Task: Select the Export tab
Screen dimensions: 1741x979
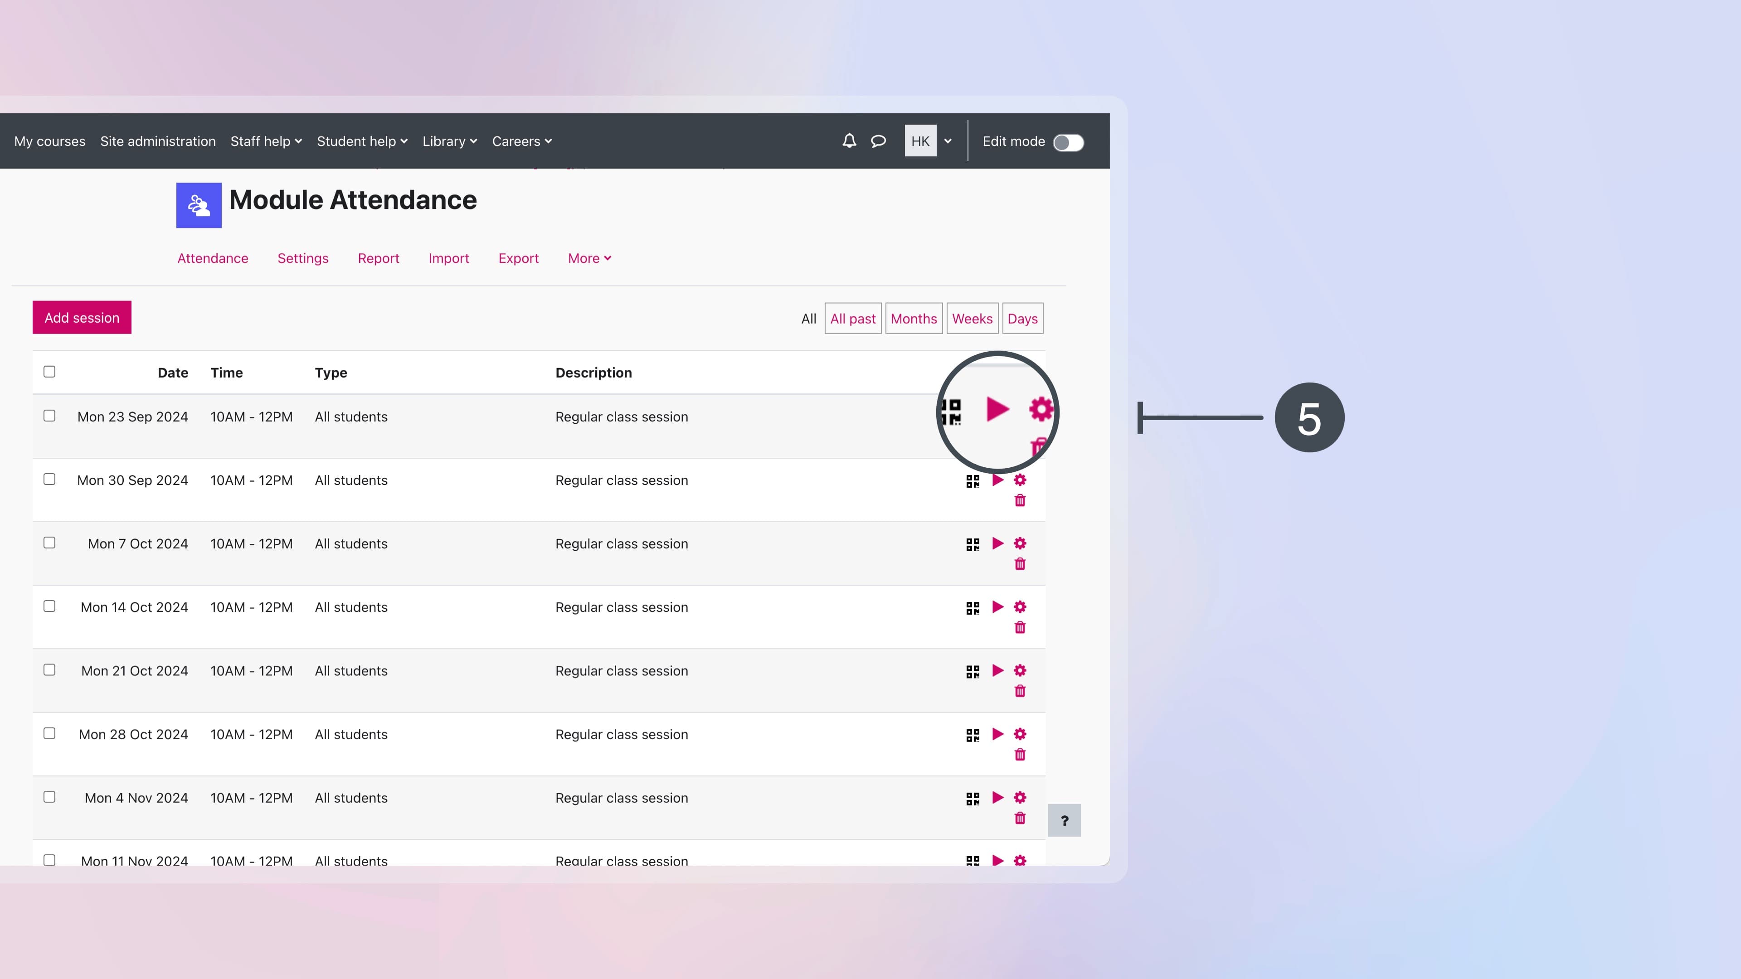Action: pos(518,258)
